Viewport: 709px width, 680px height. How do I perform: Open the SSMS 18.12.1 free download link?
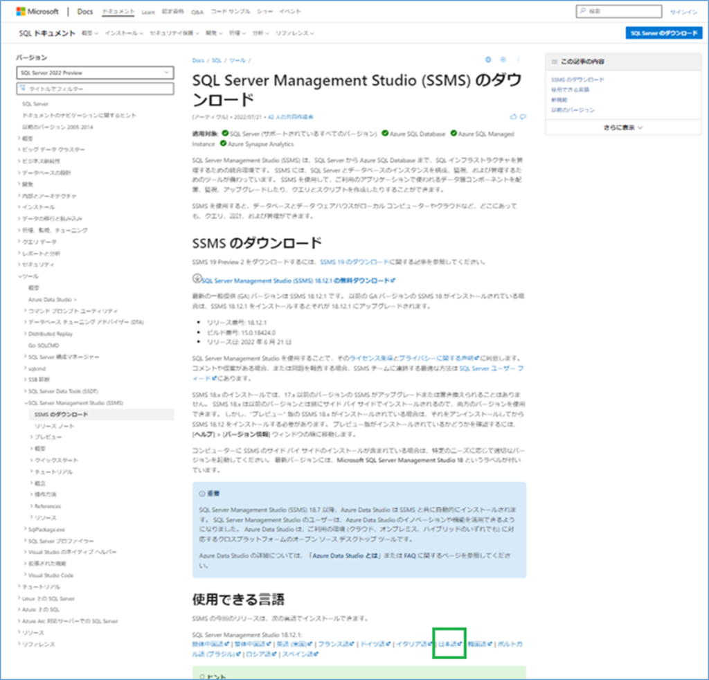[298, 280]
